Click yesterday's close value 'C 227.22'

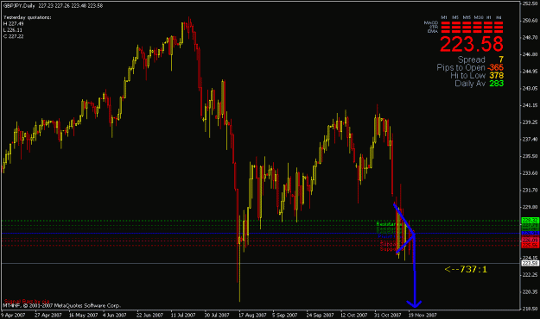coord(14,36)
